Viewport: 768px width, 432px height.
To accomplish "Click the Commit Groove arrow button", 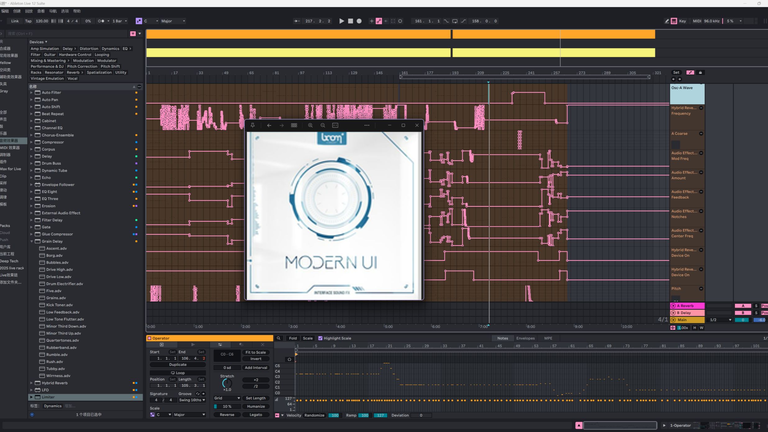I will [204, 394].
